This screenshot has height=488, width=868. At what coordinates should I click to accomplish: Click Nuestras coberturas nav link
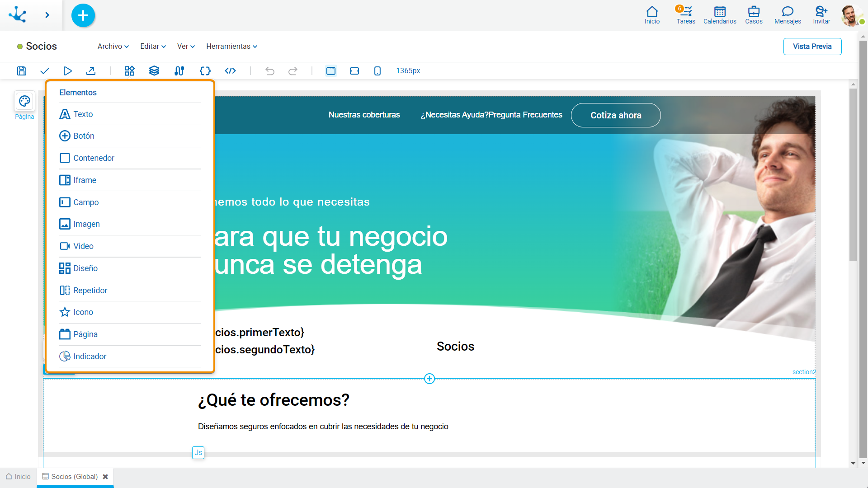click(x=364, y=115)
